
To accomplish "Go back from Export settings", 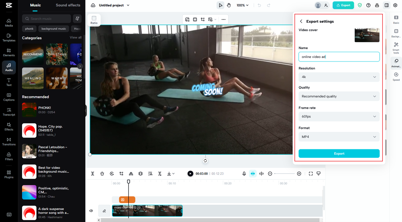I will [x=301, y=21].
